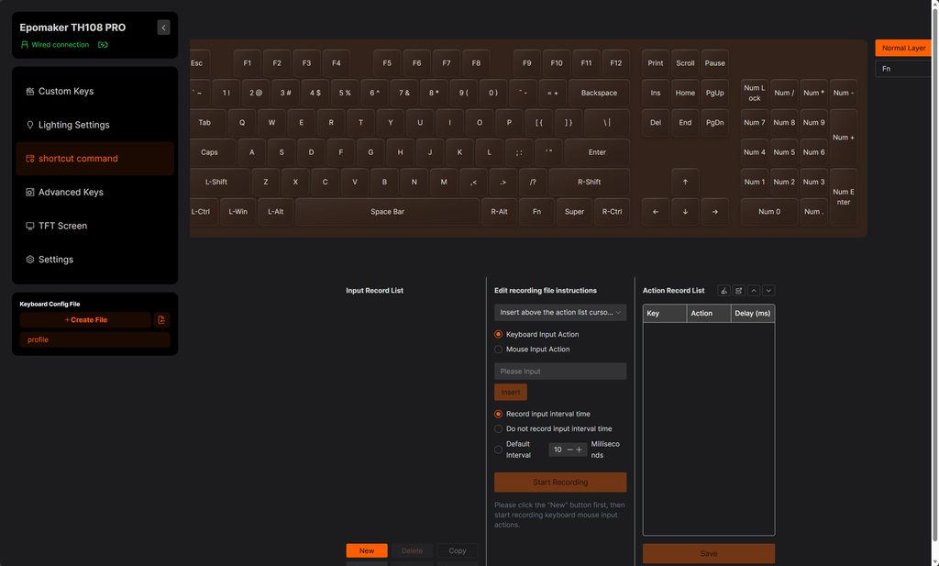This screenshot has height=566, width=939.
Task: Click the Lighting Settings bulb icon
Action: [30, 125]
